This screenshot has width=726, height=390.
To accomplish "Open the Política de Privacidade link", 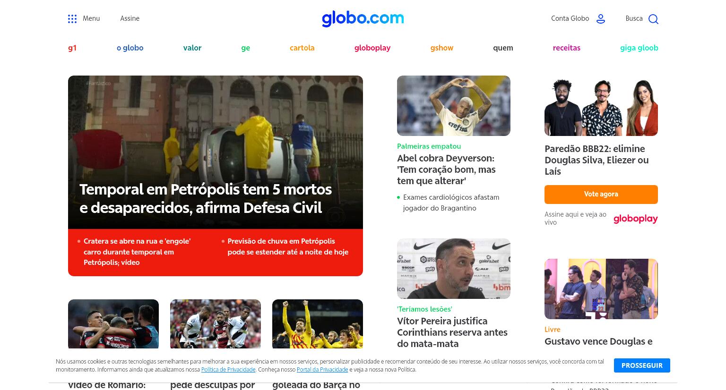I will click(x=228, y=370).
